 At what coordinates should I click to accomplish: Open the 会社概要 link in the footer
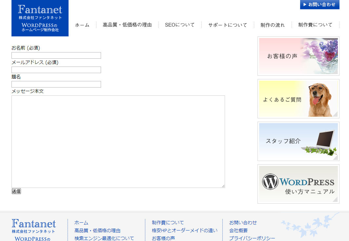click(x=238, y=231)
